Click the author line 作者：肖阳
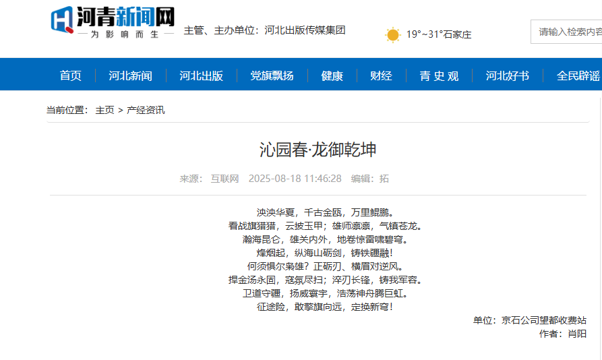 coord(563,334)
